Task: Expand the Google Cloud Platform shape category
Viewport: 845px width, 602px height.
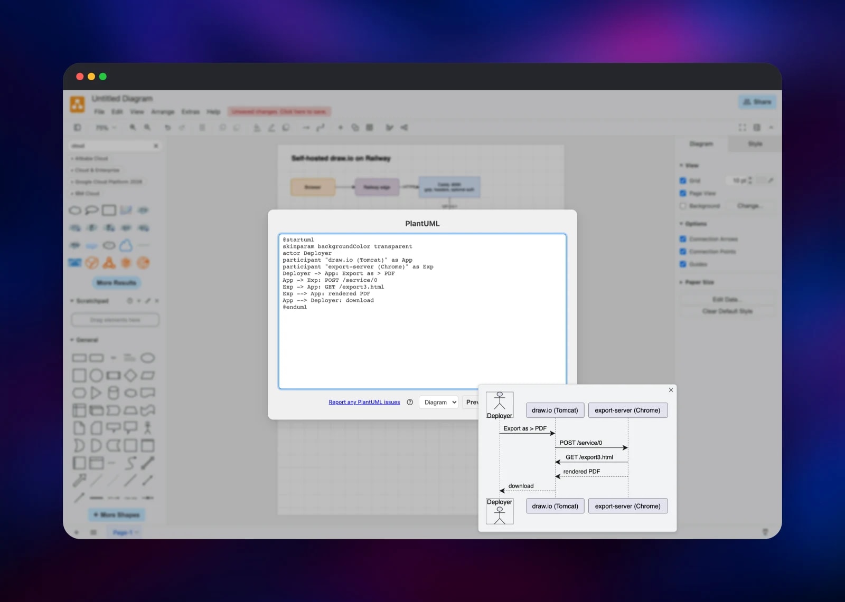Action: (x=106, y=181)
